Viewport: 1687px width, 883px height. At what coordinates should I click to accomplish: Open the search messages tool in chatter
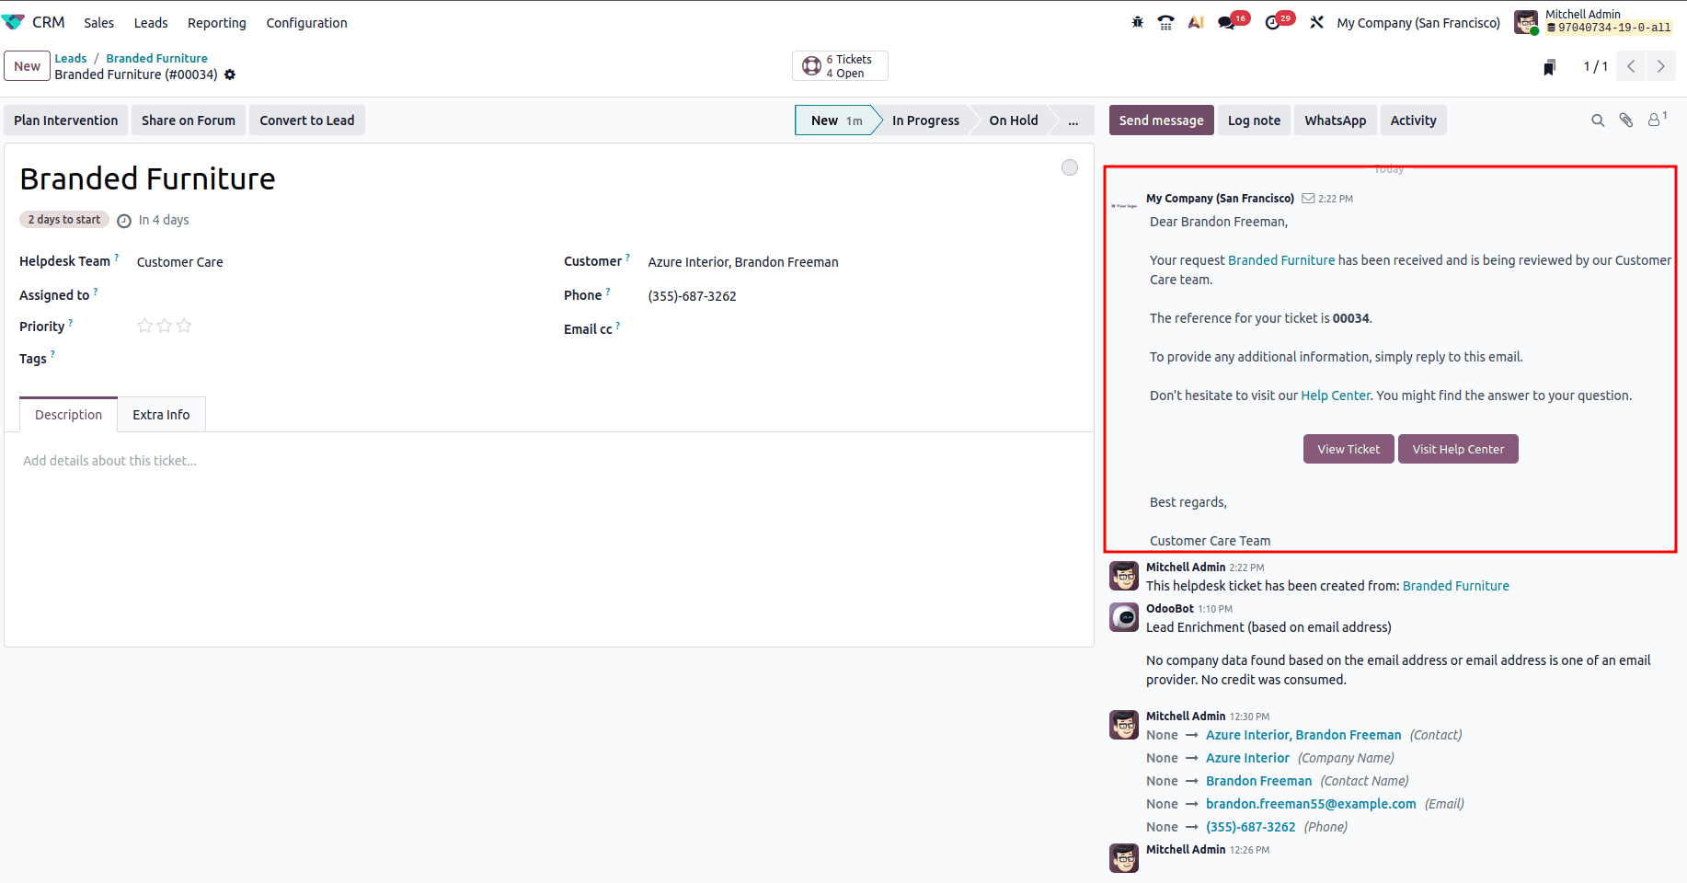click(1599, 120)
